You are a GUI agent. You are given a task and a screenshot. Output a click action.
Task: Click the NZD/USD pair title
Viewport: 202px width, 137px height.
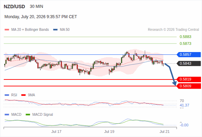click(x=14, y=7)
